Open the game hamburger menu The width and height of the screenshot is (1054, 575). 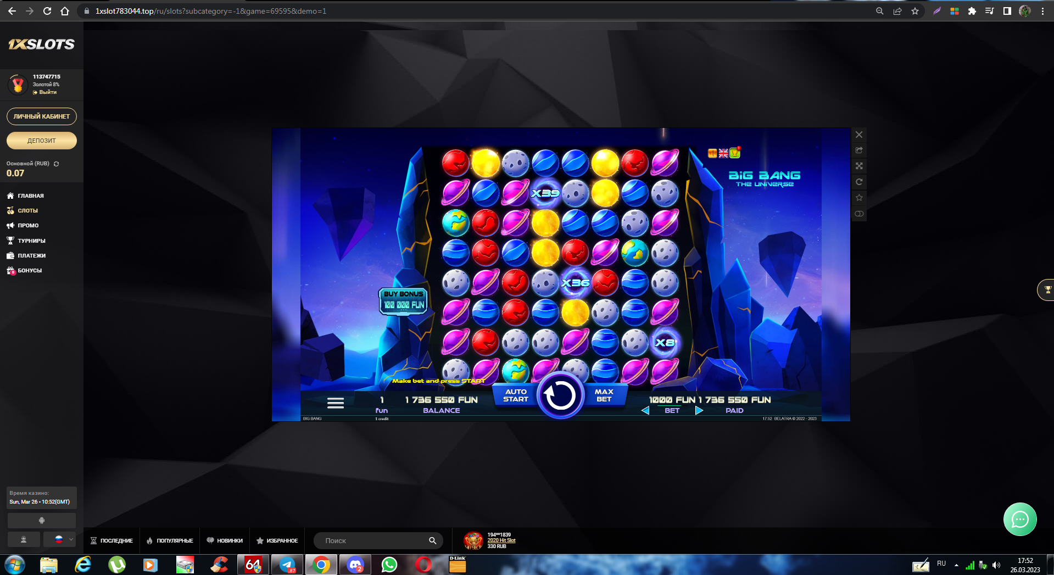pos(336,403)
